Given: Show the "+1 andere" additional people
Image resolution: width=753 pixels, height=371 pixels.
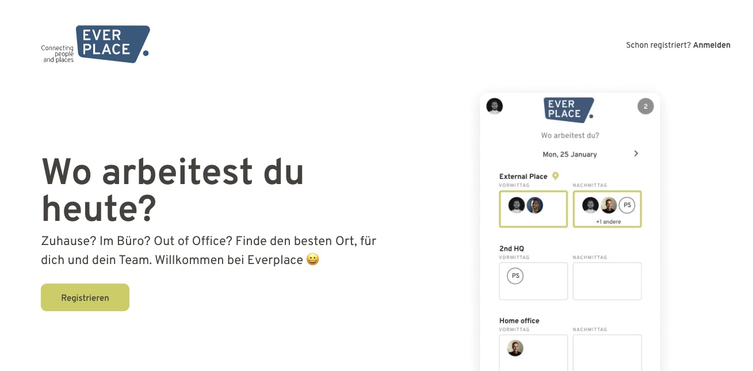Looking at the screenshot, I should click(608, 221).
